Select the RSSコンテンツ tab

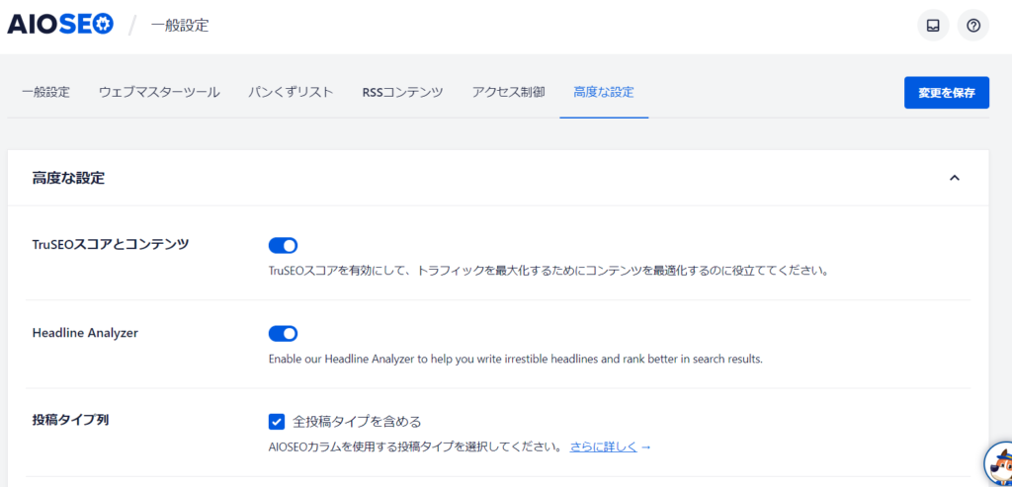(402, 92)
